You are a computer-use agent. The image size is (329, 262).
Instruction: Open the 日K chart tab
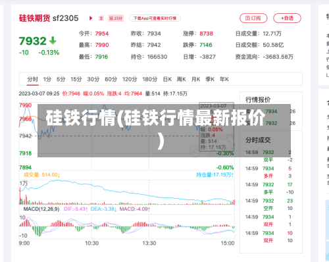pyautogui.click(x=167, y=79)
